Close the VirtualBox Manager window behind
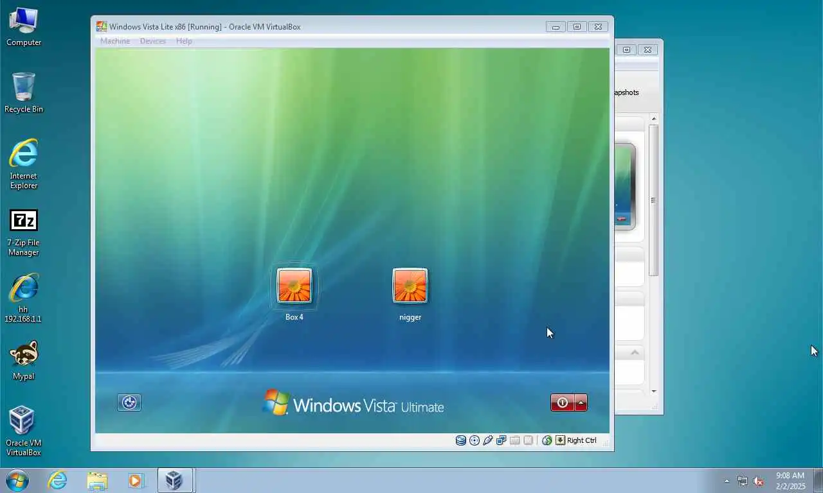The image size is (823, 493). tap(647, 49)
